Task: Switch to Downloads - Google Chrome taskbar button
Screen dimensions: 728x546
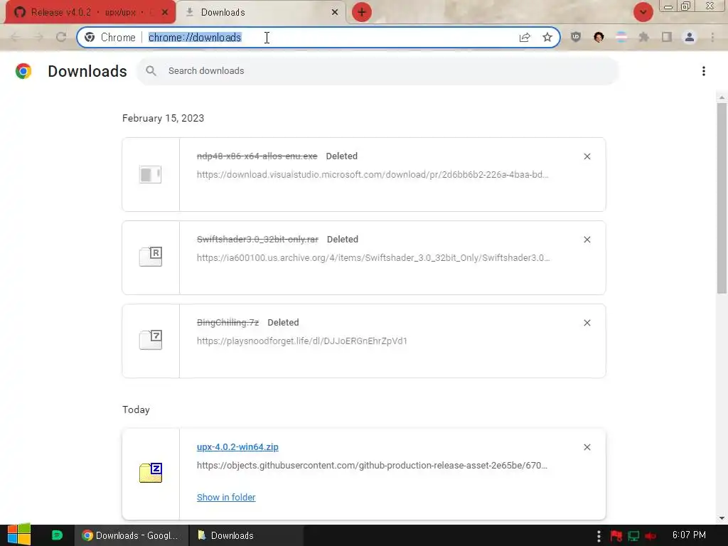Action: pos(132,535)
